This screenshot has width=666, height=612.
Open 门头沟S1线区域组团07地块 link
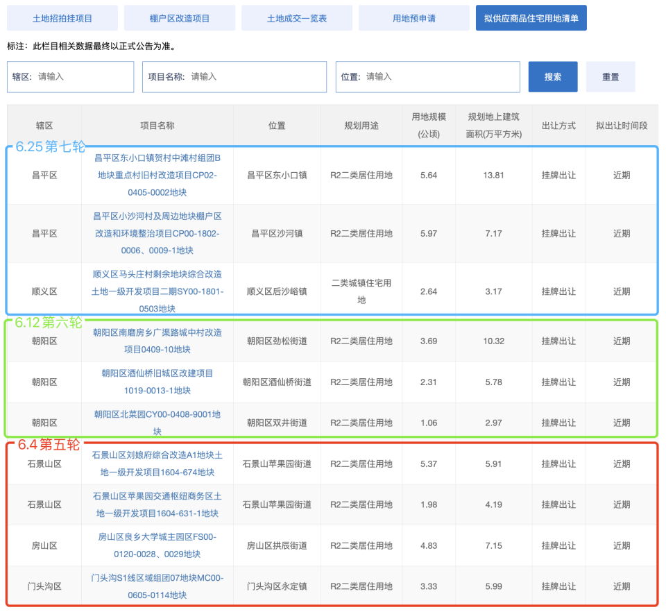coord(157,586)
